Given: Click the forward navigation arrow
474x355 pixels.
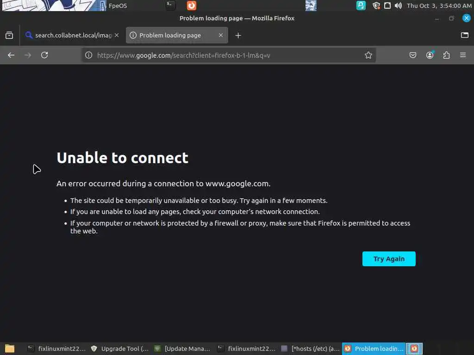Looking at the screenshot, I should click(x=28, y=55).
